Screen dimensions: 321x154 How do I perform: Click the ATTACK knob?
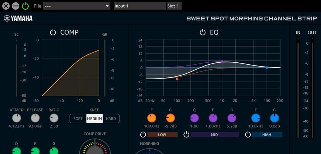pos(16,118)
